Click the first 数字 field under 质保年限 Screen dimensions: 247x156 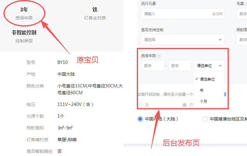click(153, 65)
